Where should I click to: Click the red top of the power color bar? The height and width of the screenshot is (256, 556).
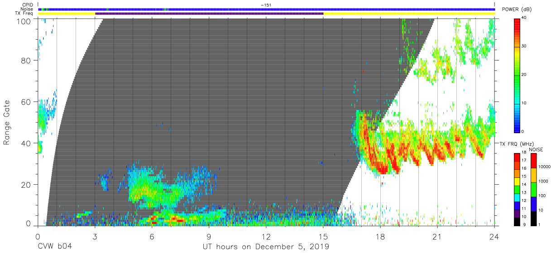[517, 22]
